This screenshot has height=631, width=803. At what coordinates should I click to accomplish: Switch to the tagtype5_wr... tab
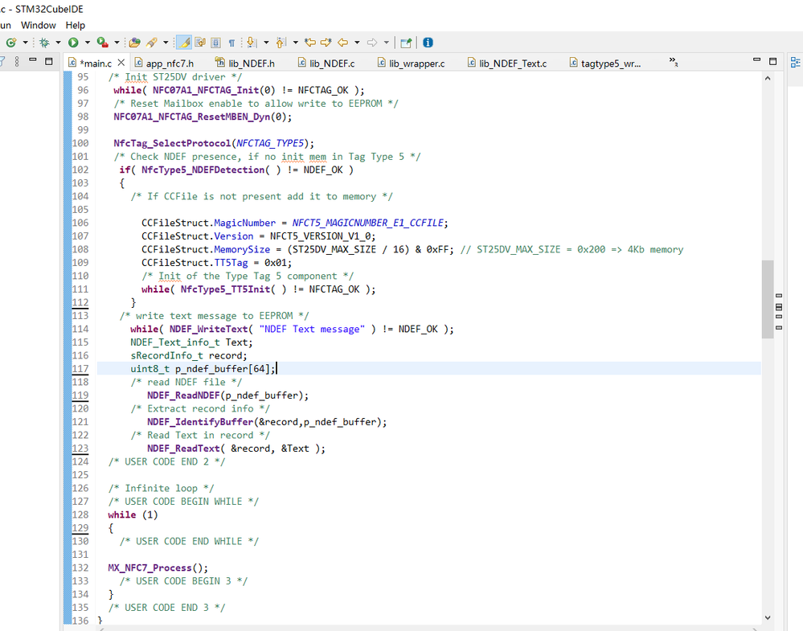tap(604, 63)
